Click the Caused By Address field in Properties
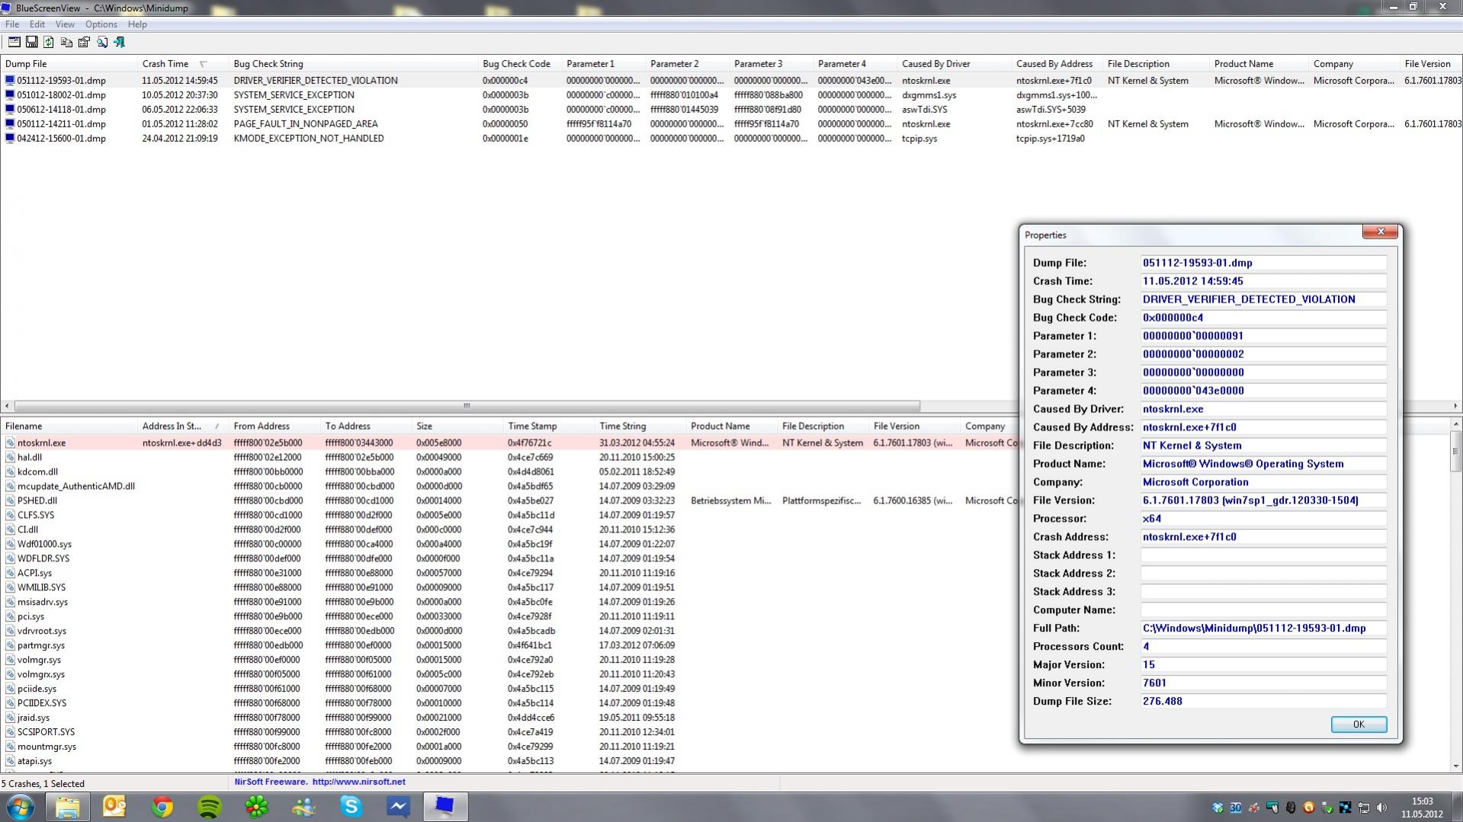1463x822 pixels. [1263, 427]
